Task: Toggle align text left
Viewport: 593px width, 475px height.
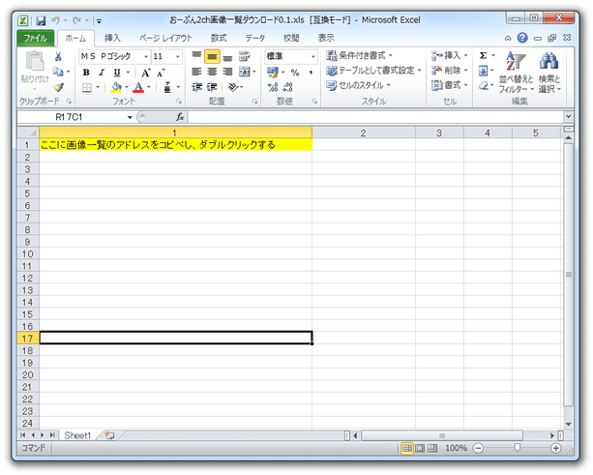Action: (196, 72)
